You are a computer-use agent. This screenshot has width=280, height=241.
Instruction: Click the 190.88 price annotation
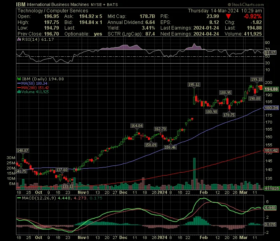[x=255, y=98]
